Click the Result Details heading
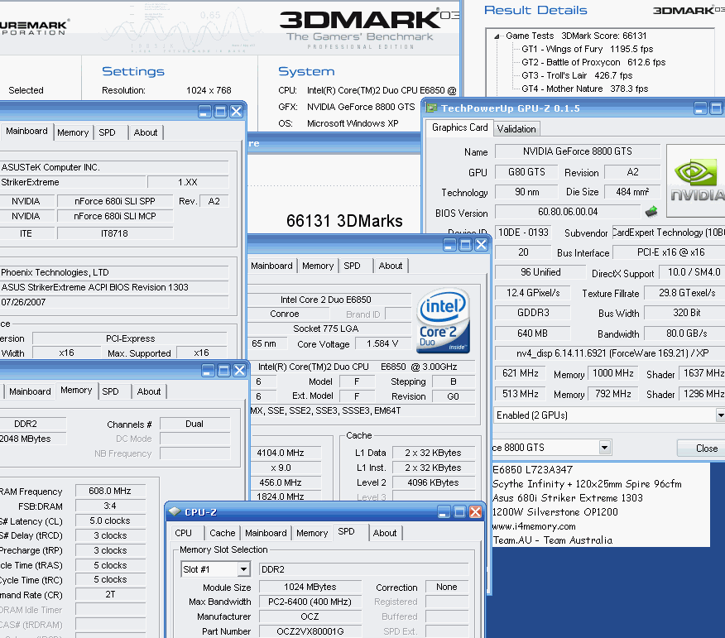 pos(535,10)
